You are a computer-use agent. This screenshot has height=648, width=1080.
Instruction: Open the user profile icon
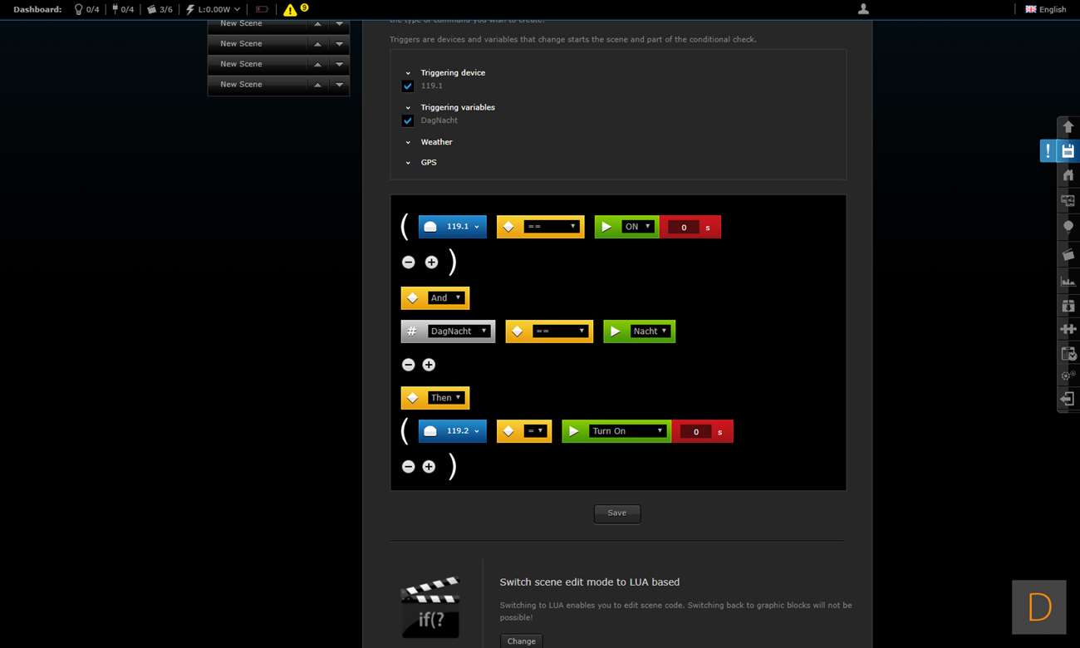[863, 9]
